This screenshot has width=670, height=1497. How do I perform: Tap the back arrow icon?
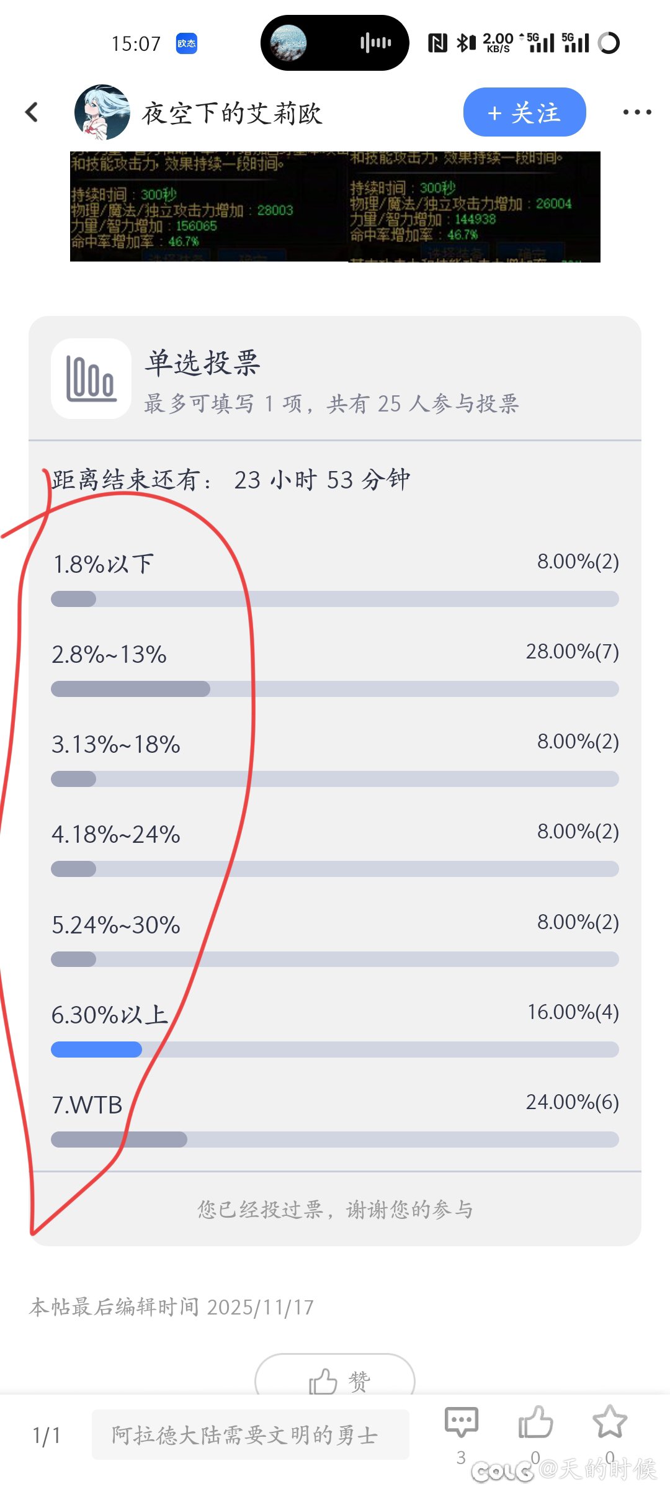[32, 112]
